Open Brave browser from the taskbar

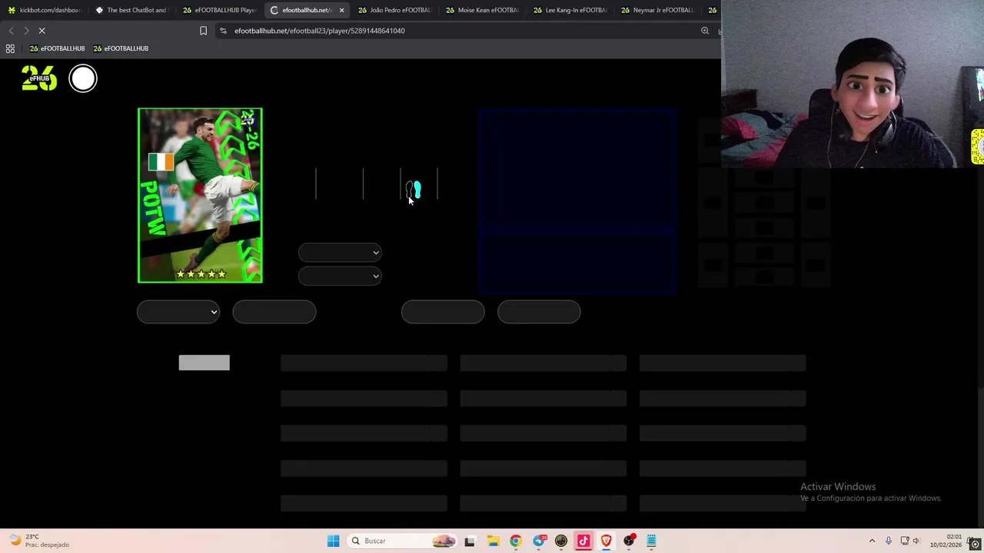pos(606,541)
